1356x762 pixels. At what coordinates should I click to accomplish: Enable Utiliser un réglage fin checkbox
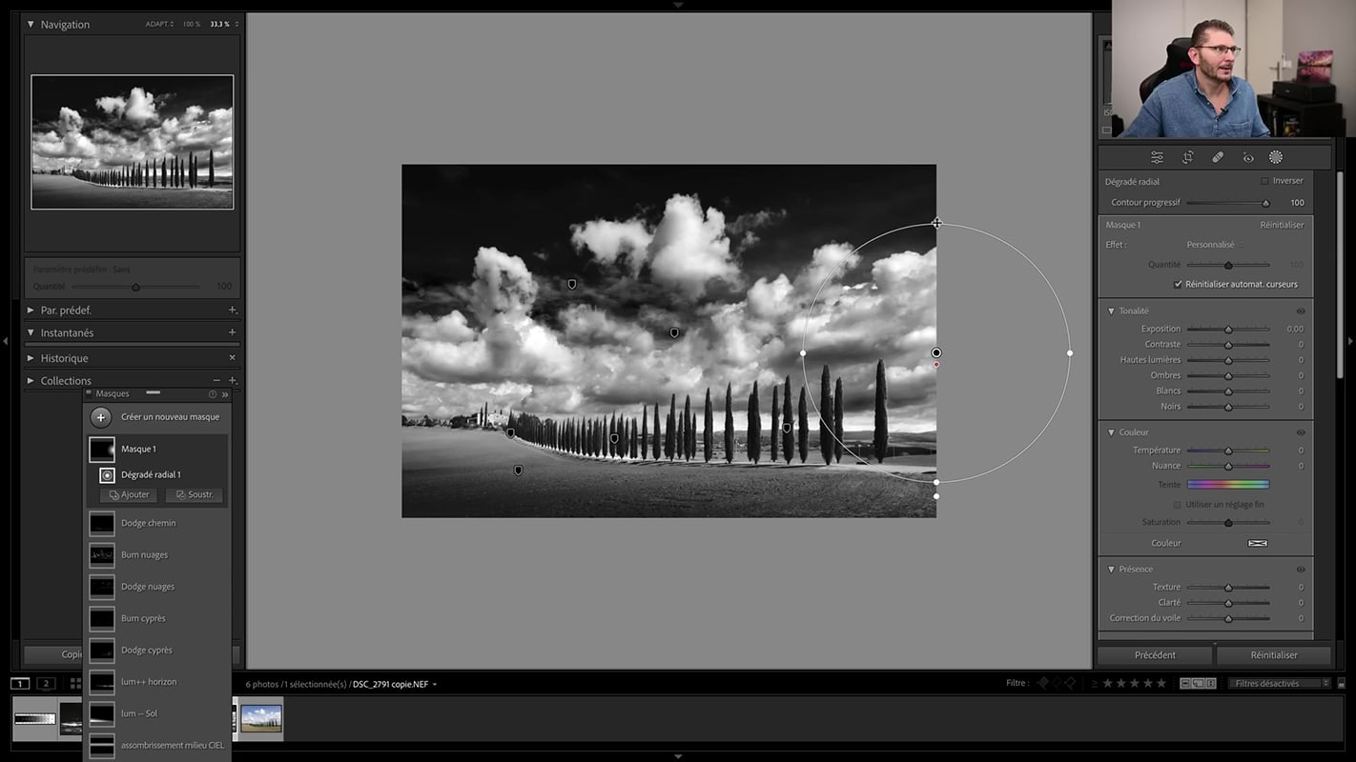tap(1177, 505)
